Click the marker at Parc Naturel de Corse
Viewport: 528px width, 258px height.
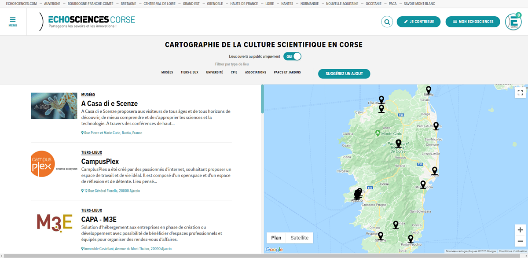(x=399, y=144)
